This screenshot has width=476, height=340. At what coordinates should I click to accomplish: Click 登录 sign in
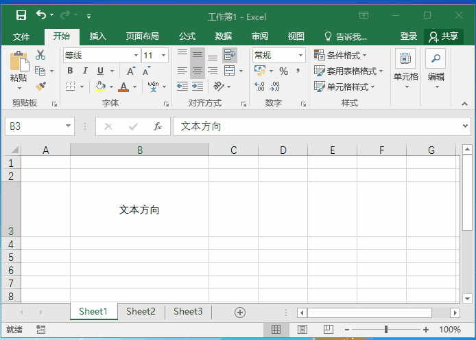(x=408, y=36)
